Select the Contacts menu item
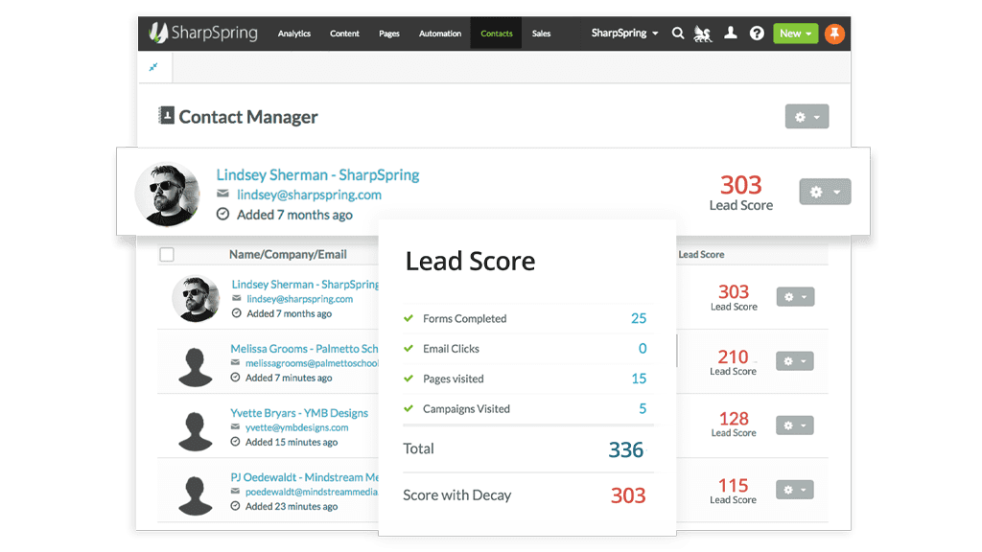The width and height of the screenshot is (982, 552). (497, 34)
